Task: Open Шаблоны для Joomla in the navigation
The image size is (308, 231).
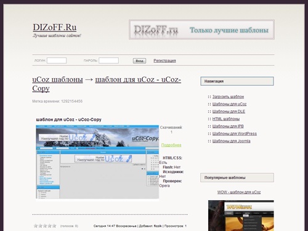Action: click(x=231, y=141)
